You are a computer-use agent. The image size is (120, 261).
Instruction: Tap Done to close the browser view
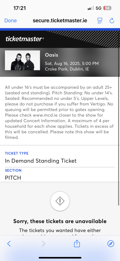(11, 21)
